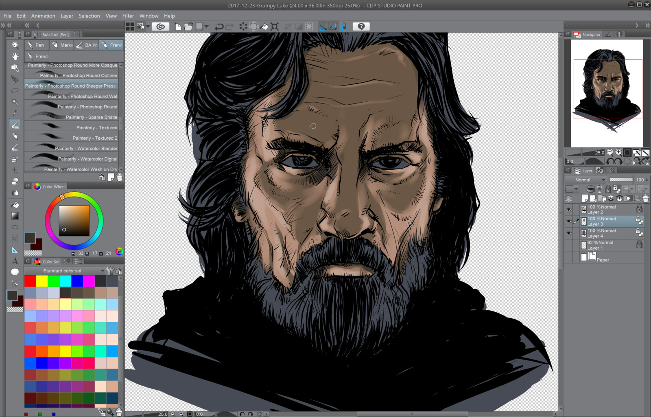Toggle snap to ruler
The image size is (651, 417).
(x=323, y=27)
